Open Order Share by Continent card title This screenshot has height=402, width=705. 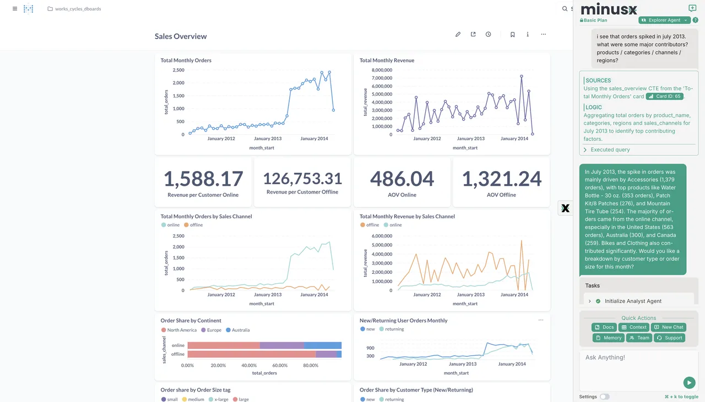point(191,321)
